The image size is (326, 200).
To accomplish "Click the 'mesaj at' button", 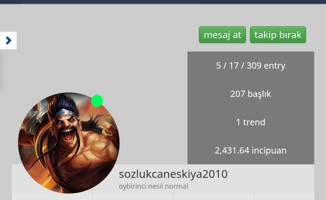I will pos(222,35).
